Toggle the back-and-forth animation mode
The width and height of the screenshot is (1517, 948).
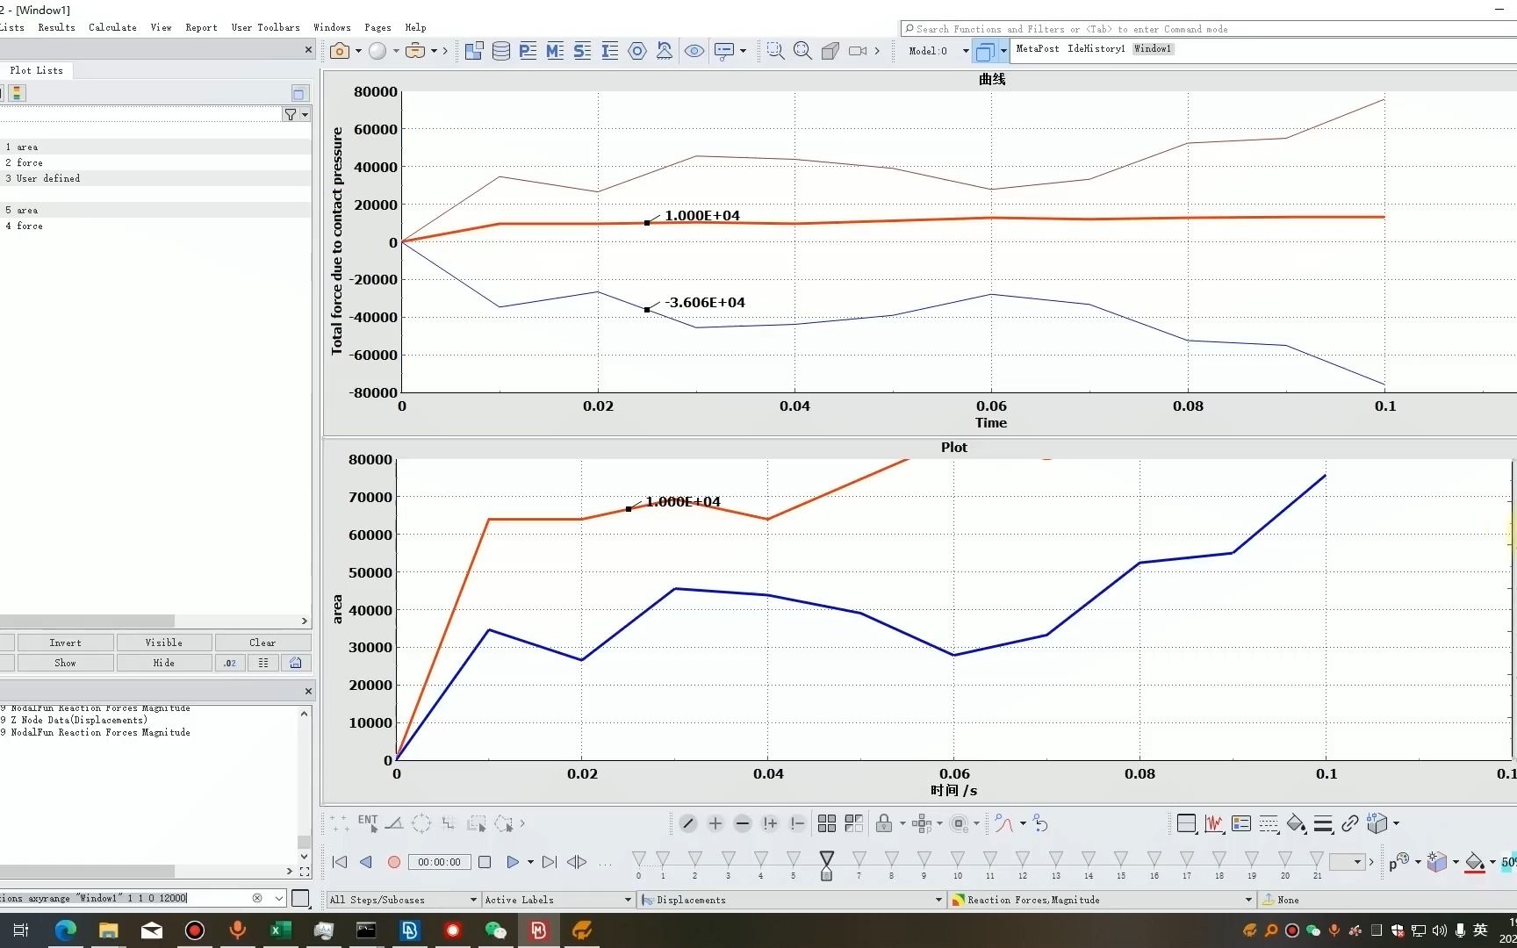point(577,862)
